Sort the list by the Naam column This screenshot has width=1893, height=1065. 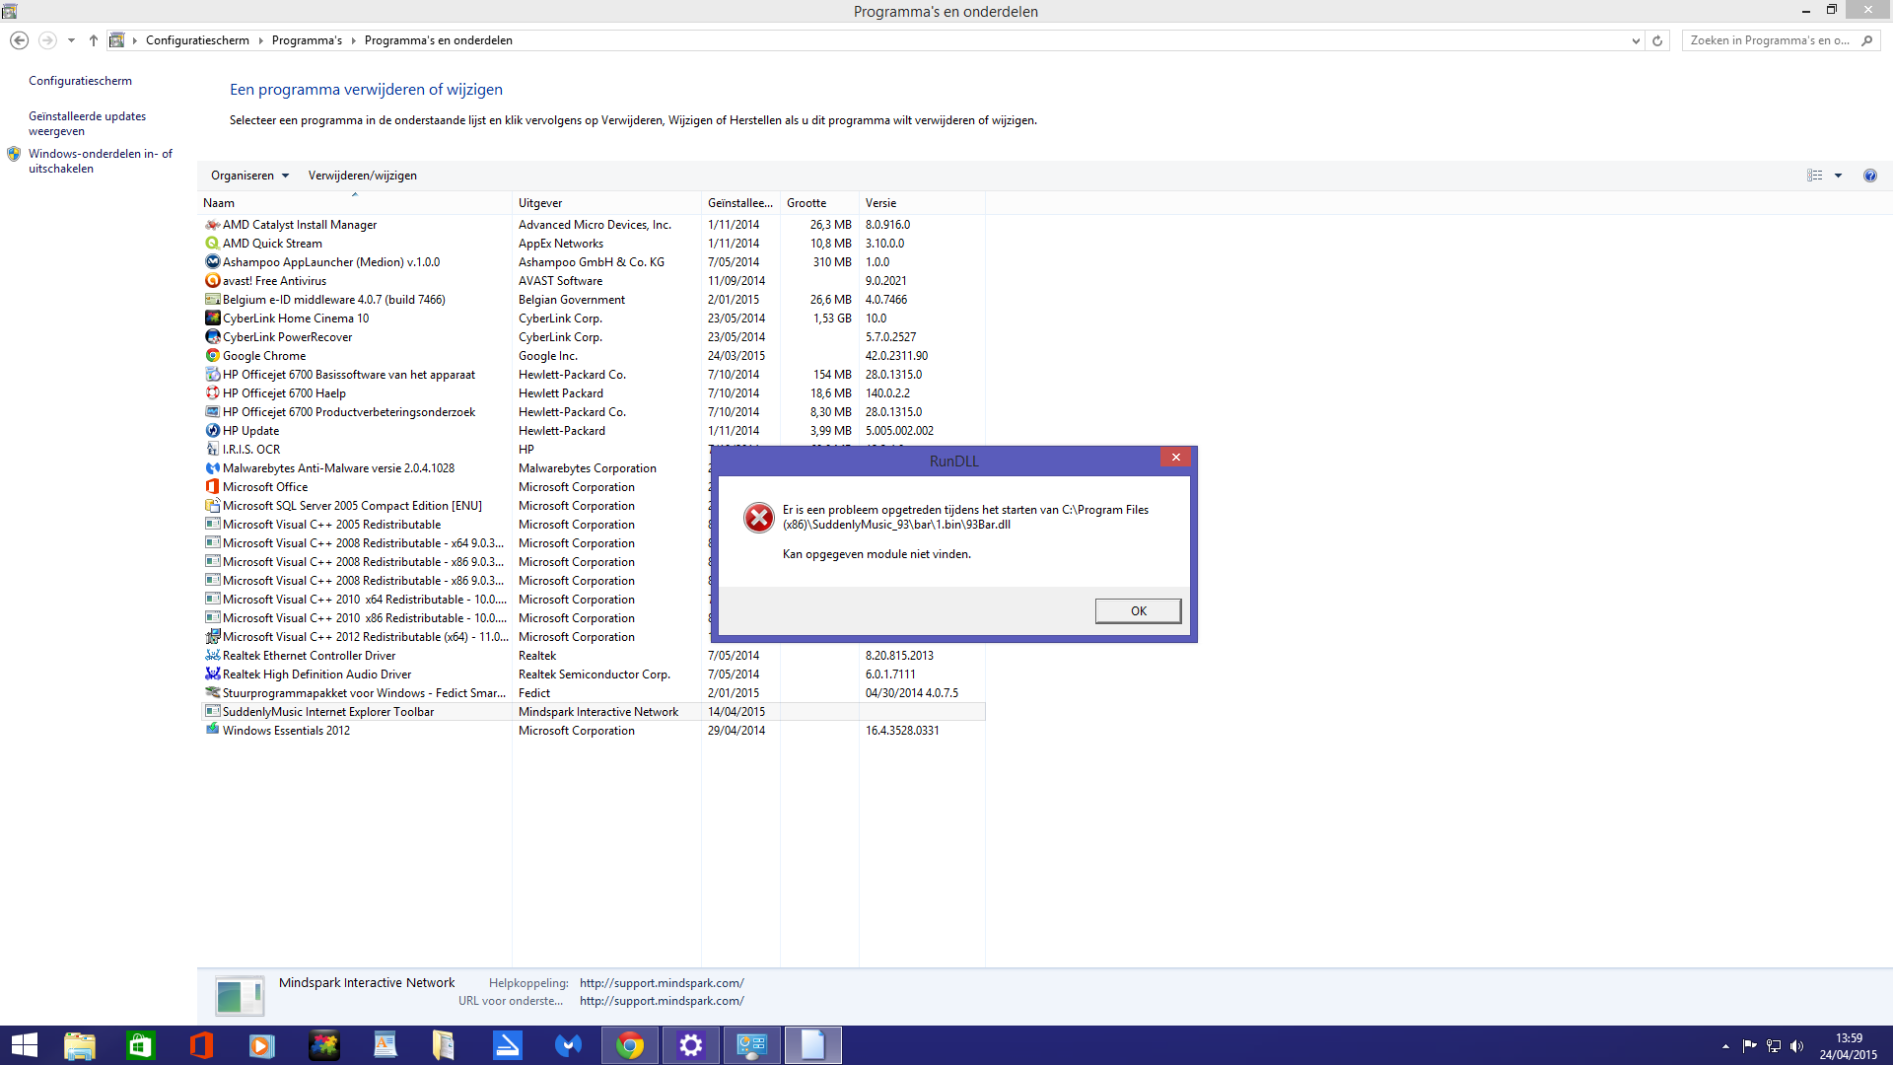(355, 203)
